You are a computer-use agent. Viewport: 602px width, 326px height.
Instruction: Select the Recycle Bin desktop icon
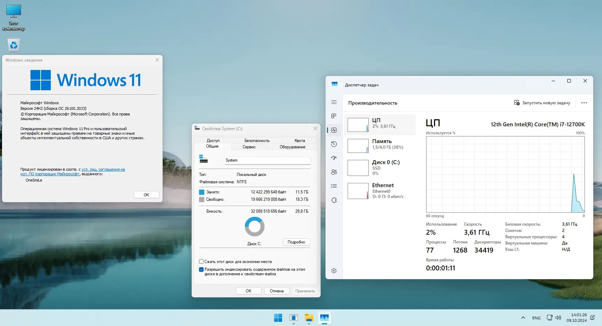point(14,45)
